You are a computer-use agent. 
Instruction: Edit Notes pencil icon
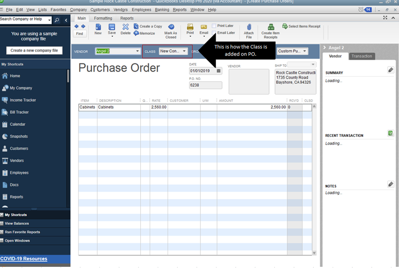[x=391, y=184]
